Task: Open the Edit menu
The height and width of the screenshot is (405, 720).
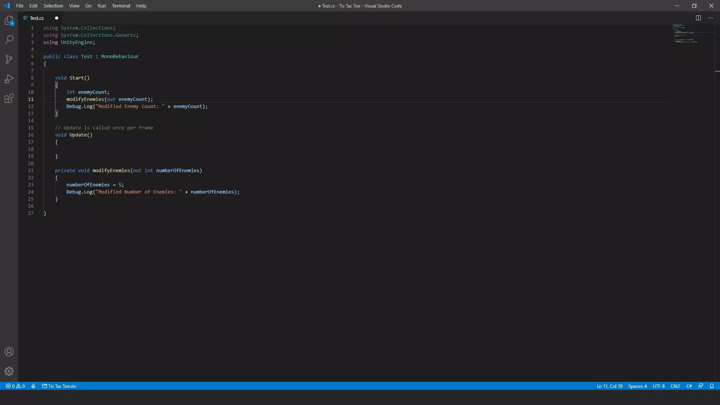Action: (x=33, y=6)
